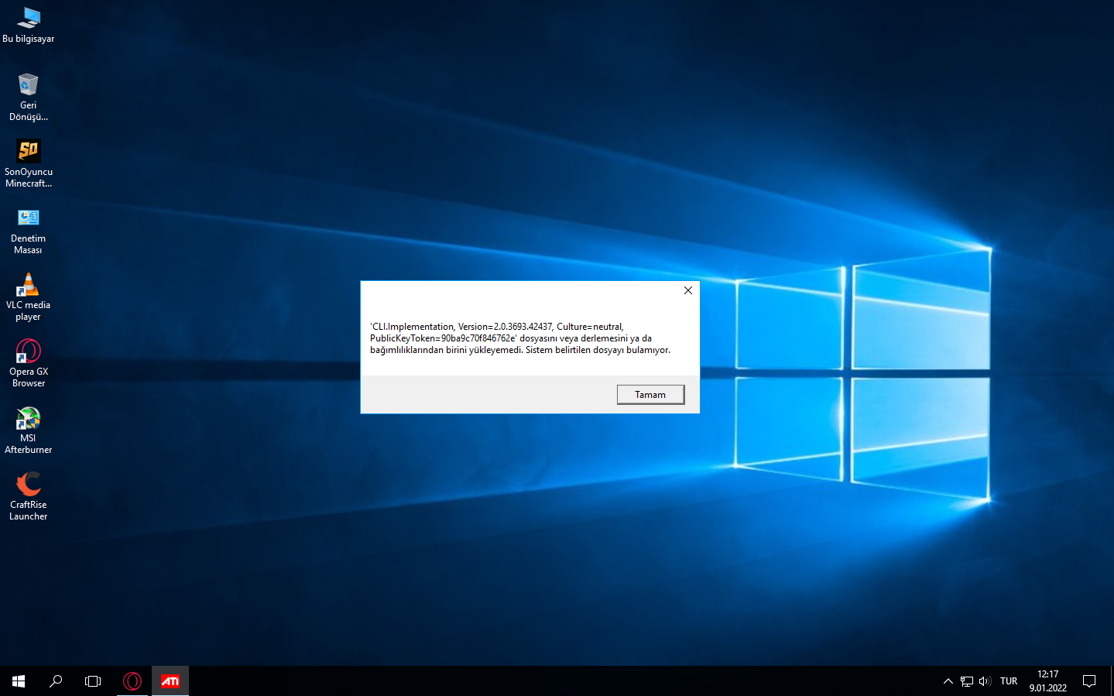The image size is (1114, 696).
Task: Open the Windows Start menu
Action: [19, 681]
